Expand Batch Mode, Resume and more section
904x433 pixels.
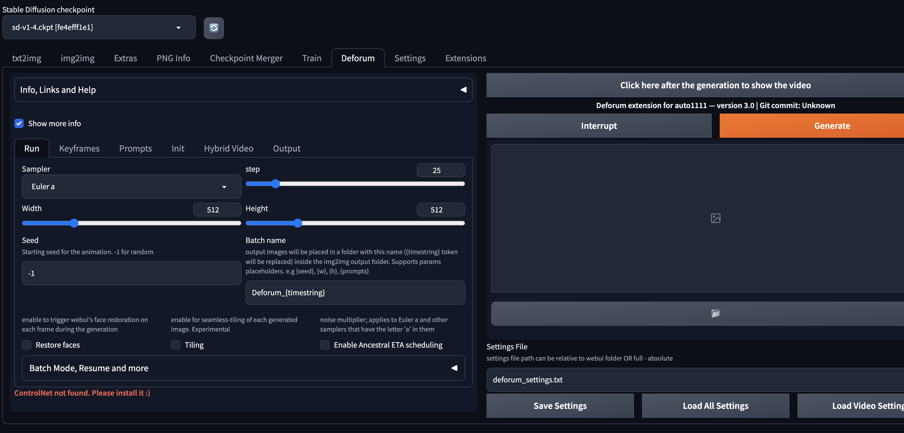pos(89,368)
